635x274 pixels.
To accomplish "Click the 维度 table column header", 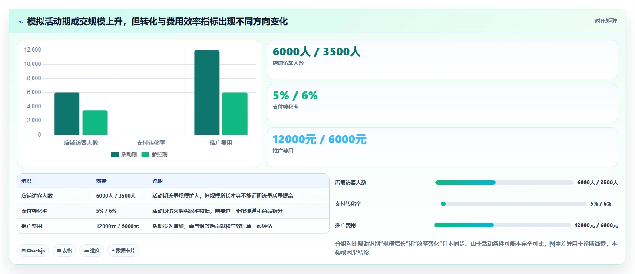I will click(26, 181).
